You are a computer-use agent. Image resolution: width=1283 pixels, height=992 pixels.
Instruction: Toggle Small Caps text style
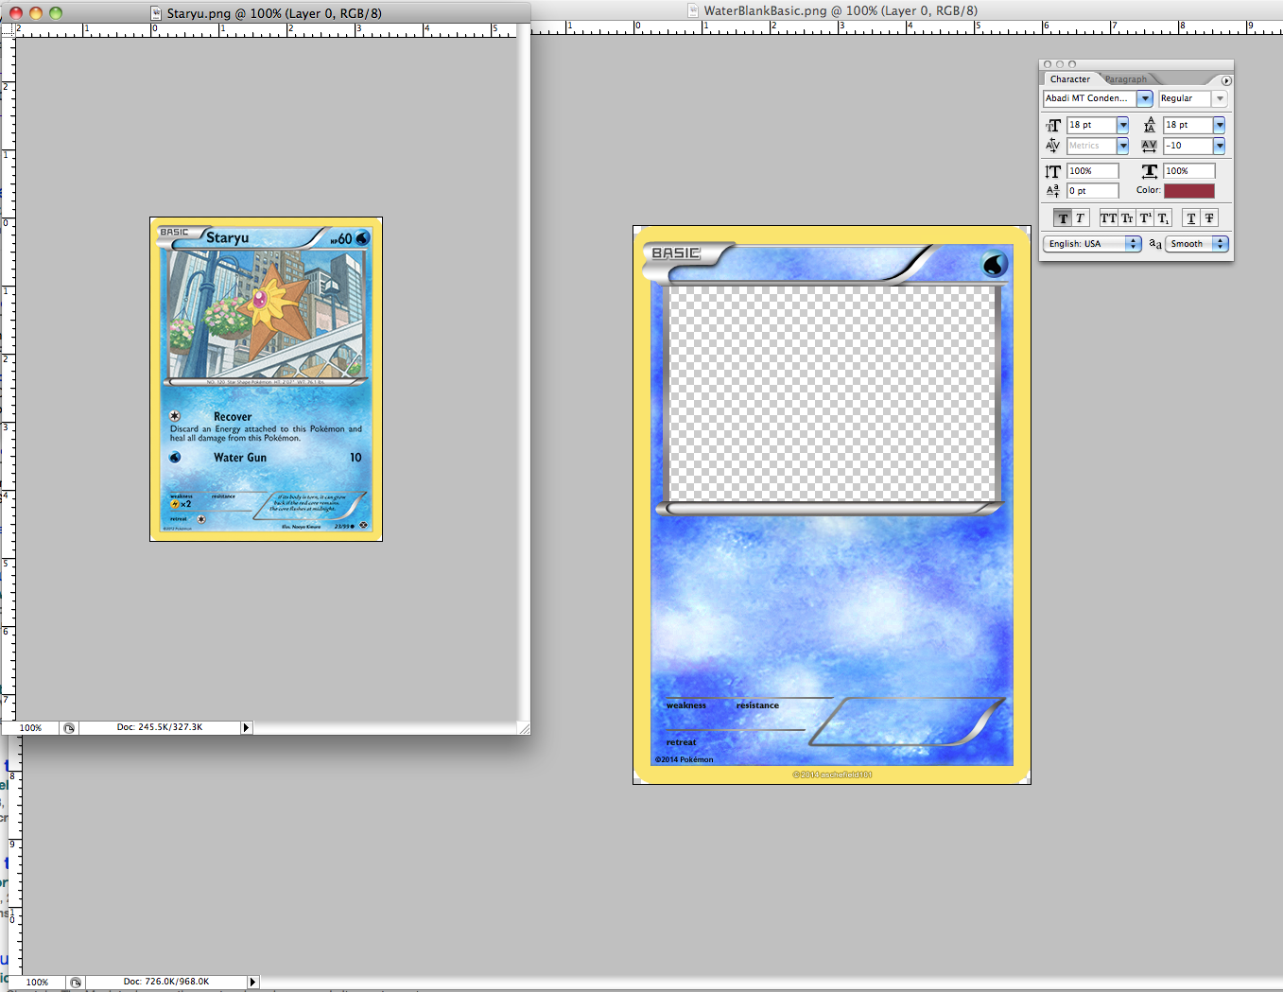(x=1127, y=218)
